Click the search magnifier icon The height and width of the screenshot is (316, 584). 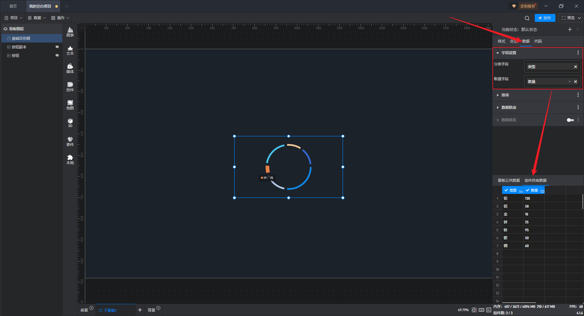click(x=527, y=18)
